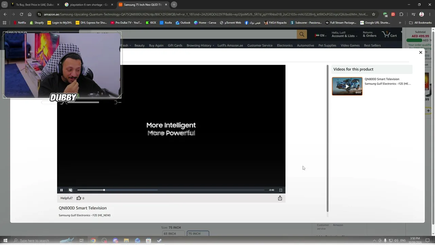Viewport: 435px width, 245px height.
Task: Select Buy Again in the nav bar
Action: (x=156, y=45)
